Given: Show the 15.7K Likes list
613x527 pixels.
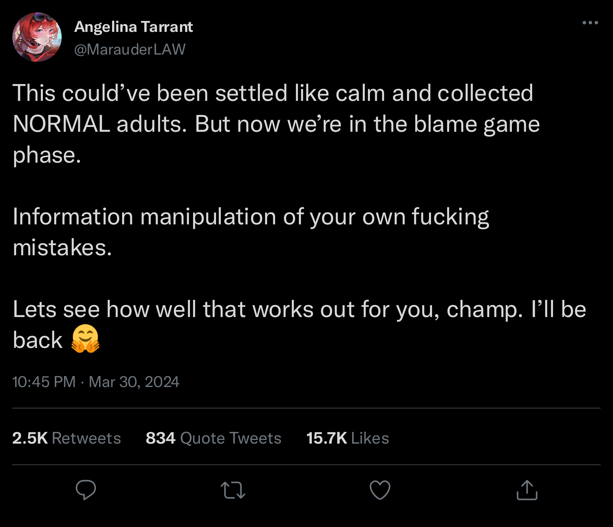Looking at the screenshot, I should click(x=347, y=438).
